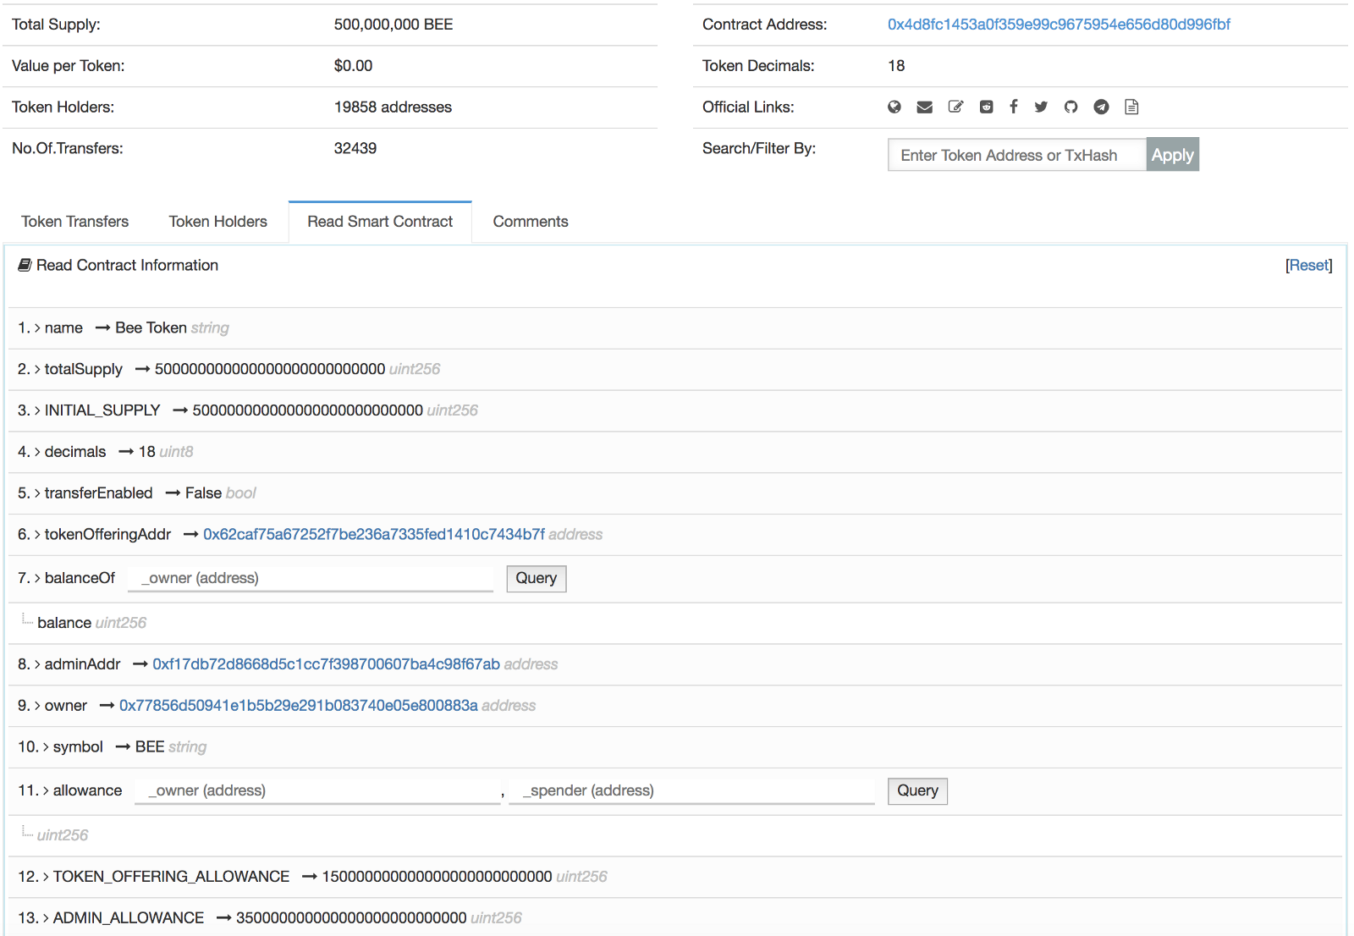
Task: Expand the allowance function chevron
Action: click(46, 791)
